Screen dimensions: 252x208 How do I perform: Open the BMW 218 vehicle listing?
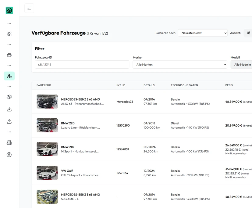click(x=67, y=147)
